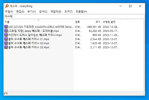Screen dimensions: 149x100
Task: Click video icon of [고화질 직캠] aespa file
Action: coord(6,31)
